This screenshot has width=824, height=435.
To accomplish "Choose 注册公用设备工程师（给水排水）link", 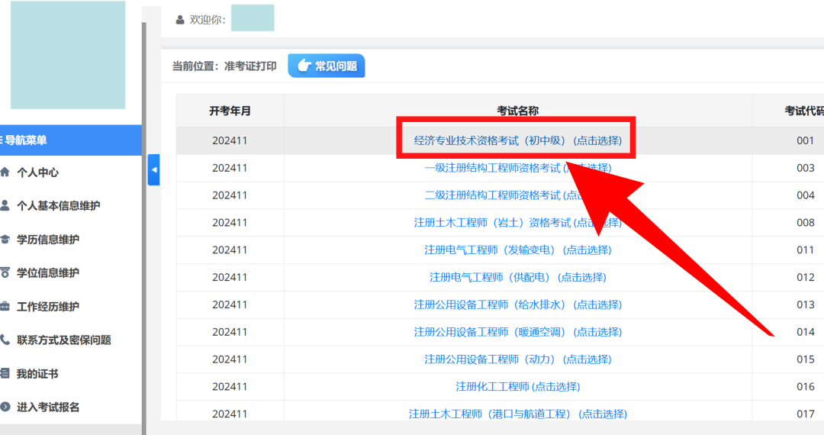I will tap(517, 305).
